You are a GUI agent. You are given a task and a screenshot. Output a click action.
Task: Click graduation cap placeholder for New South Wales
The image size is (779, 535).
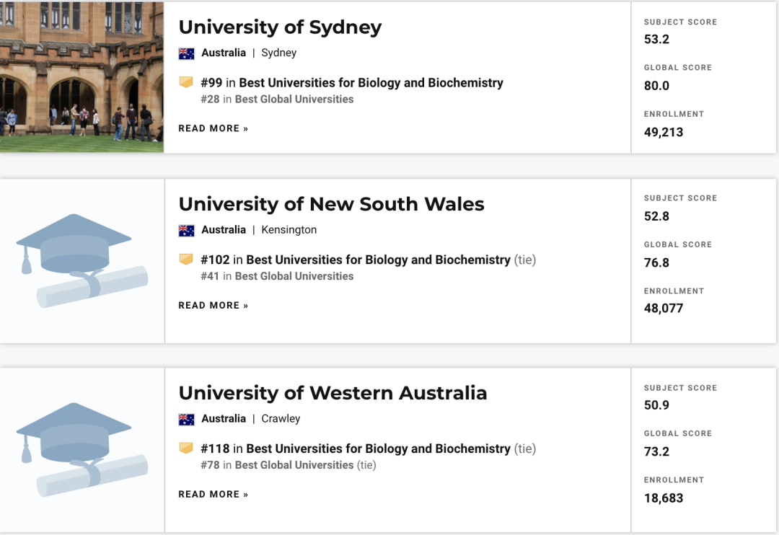(82, 261)
